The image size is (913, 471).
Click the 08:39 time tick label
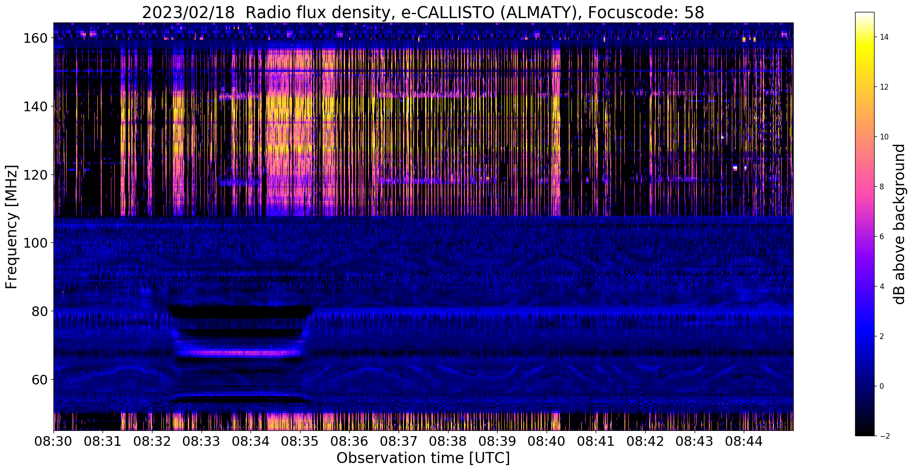[x=498, y=441]
